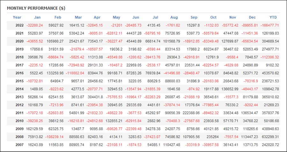Click the 2009 YTD value 438948.63
The height and width of the screenshot is (152, 287).
tap(270, 129)
